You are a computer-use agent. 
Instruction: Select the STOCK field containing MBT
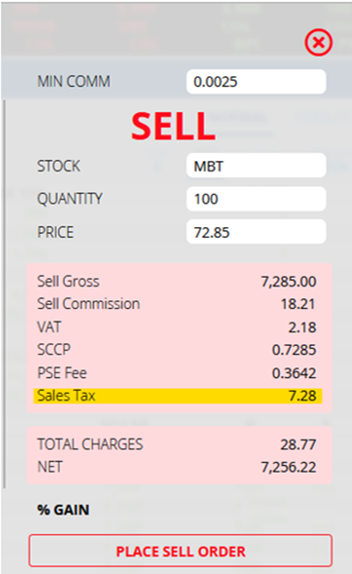click(x=256, y=166)
